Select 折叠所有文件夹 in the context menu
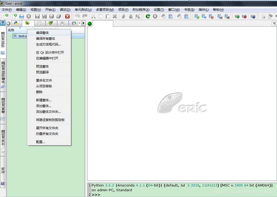This screenshot has width=277, height=197. tap(49, 134)
